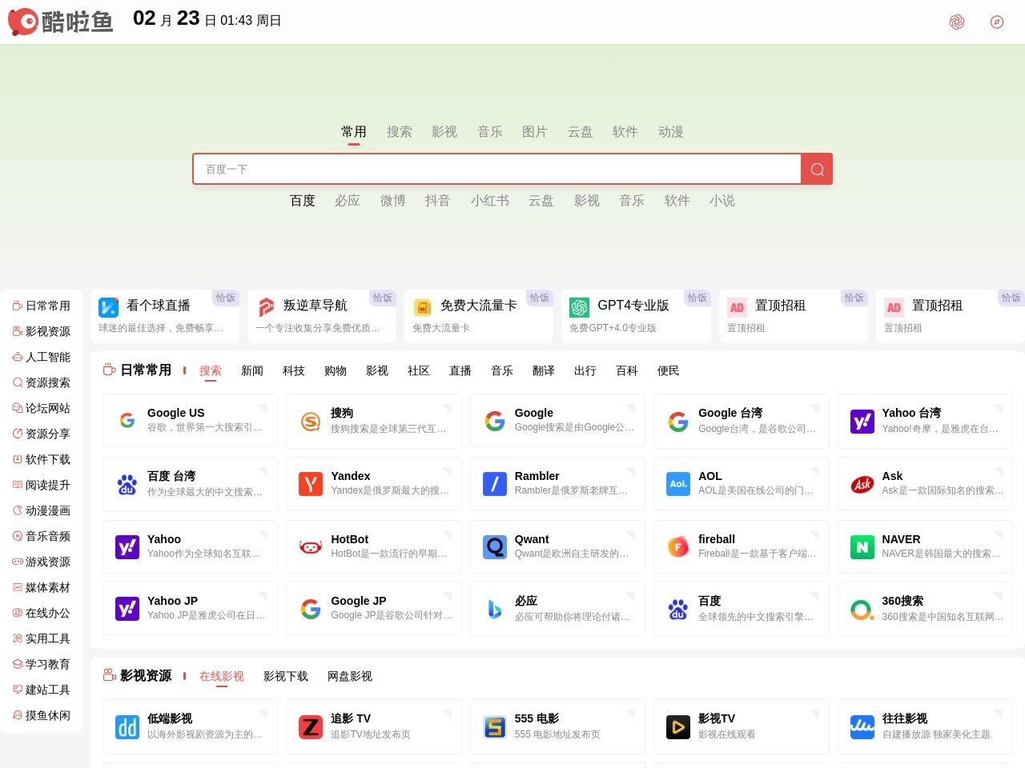This screenshot has height=768, width=1025.
Task: Open the 百度 search engine card
Action: point(742,609)
